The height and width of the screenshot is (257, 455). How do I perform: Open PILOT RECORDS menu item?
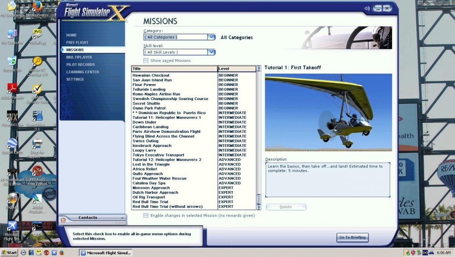[x=81, y=65]
